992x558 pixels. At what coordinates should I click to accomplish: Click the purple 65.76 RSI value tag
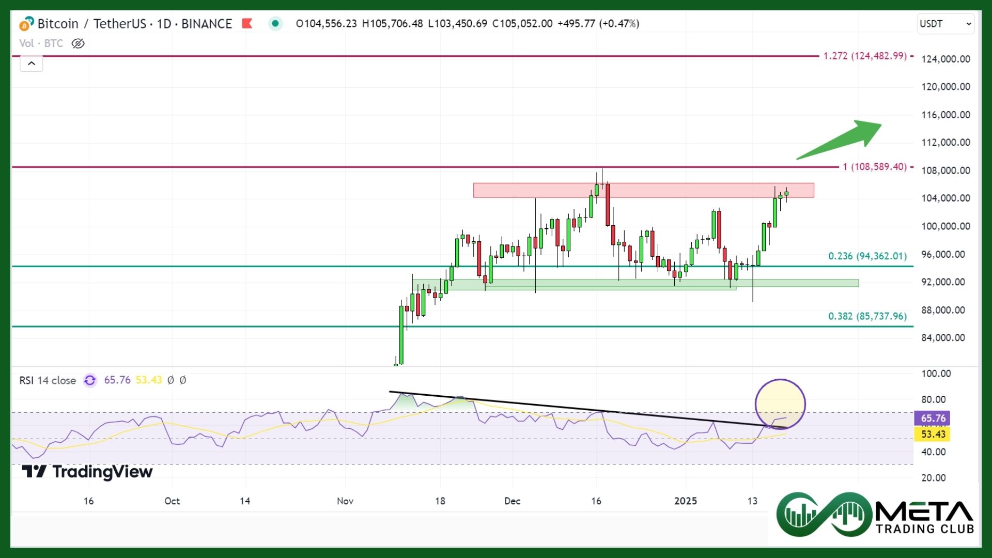click(x=933, y=418)
